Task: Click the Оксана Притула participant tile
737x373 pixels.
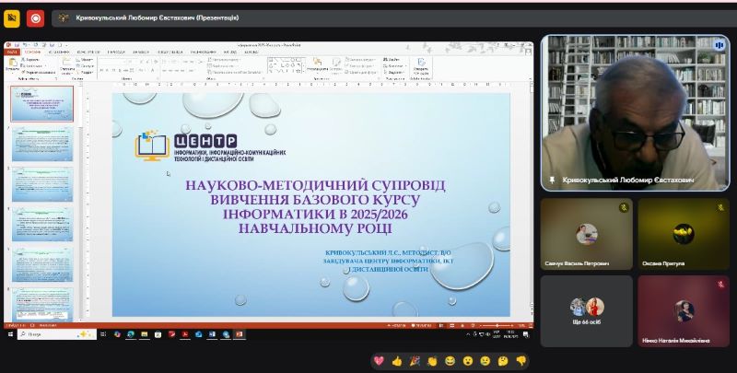Action: tap(684, 234)
